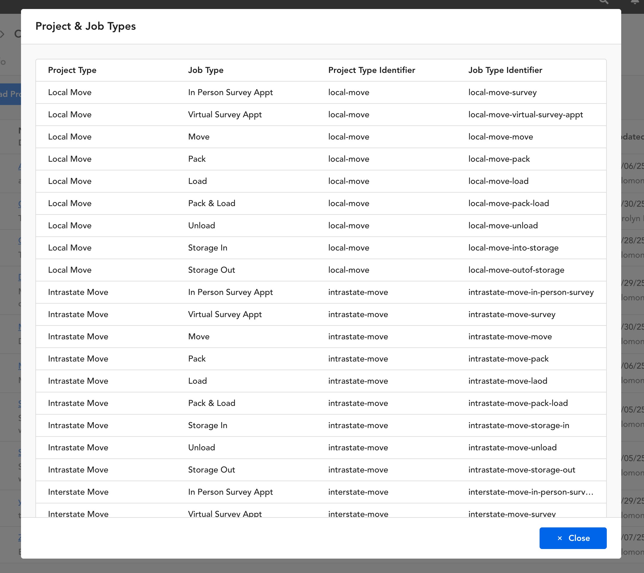Click the local-move-load identifier
644x573 pixels.
click(x=498, y=181)
